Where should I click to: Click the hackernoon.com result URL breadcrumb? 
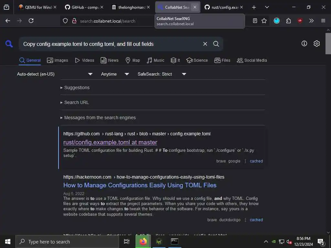(x=144, y=177)
